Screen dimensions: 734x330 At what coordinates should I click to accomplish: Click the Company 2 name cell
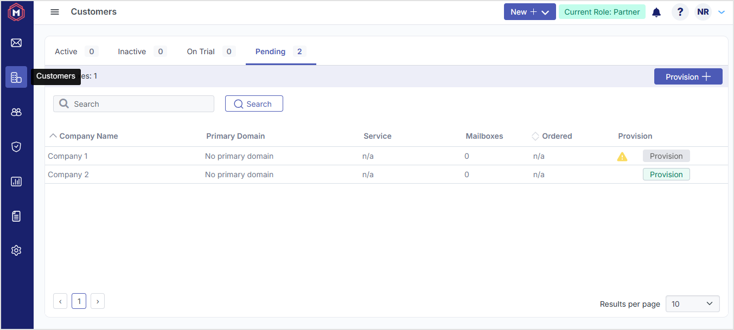point(68,174)
